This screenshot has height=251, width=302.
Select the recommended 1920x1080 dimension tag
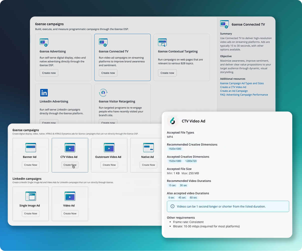pos(175,149)
